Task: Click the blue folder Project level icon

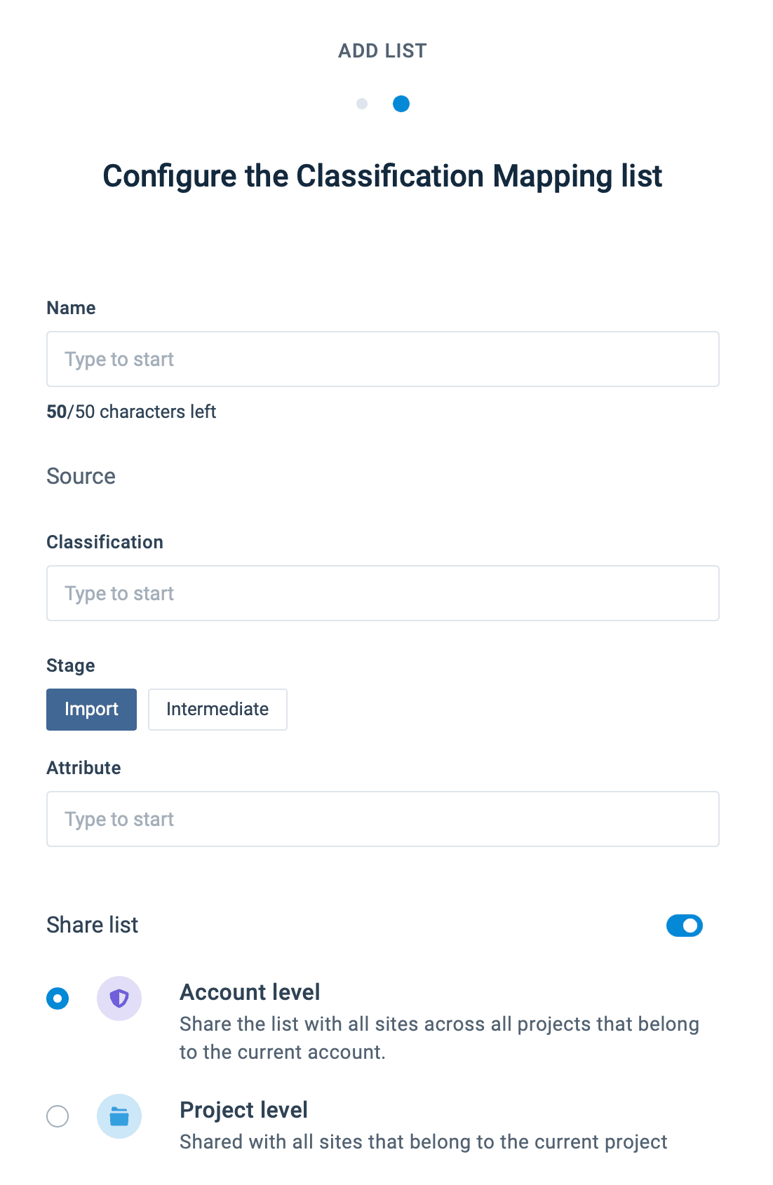Action: 119,1116
